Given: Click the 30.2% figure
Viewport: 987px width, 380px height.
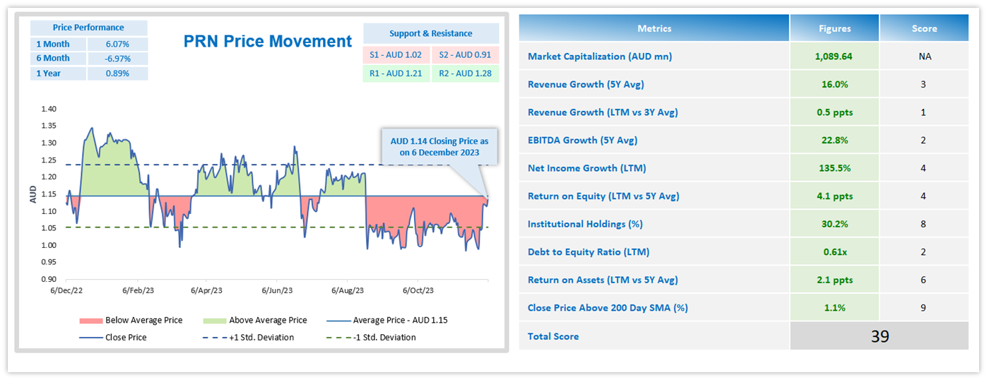Looking at the screenshot, I should coord(834,224).
